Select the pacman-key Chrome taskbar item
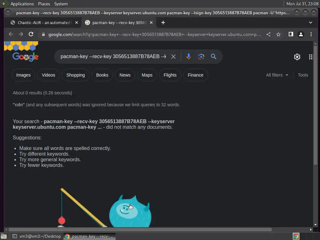Viewport: 320px width, 240px height. click(x=90, y=236)
